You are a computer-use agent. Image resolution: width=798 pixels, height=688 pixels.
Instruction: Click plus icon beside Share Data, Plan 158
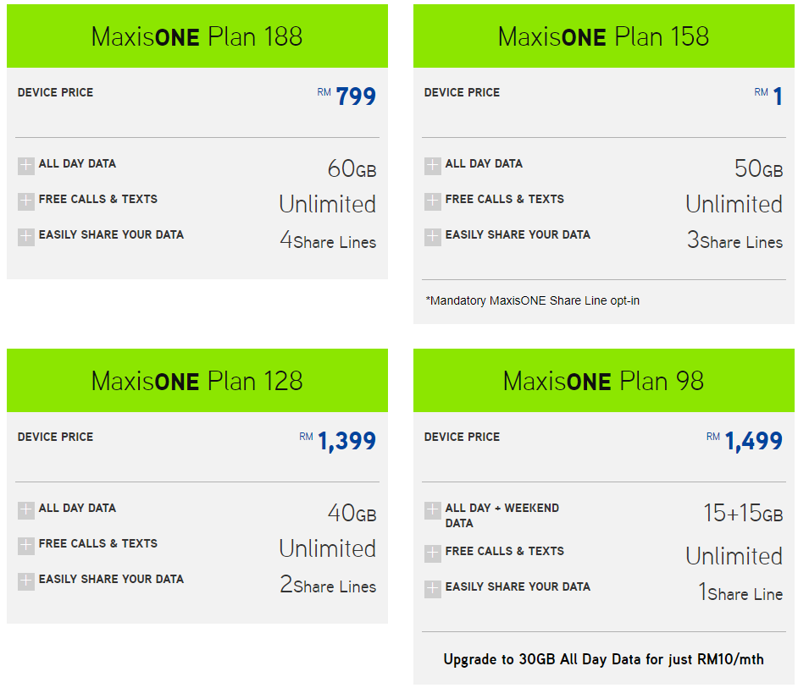pyautogui.click(x=433, y=237)
